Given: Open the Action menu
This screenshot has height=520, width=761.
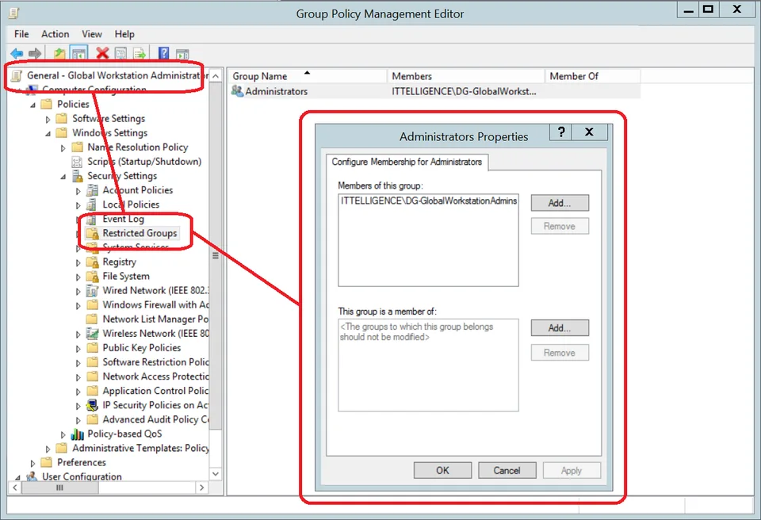Looking at the screenshot, I should click(x=55, y=34).
